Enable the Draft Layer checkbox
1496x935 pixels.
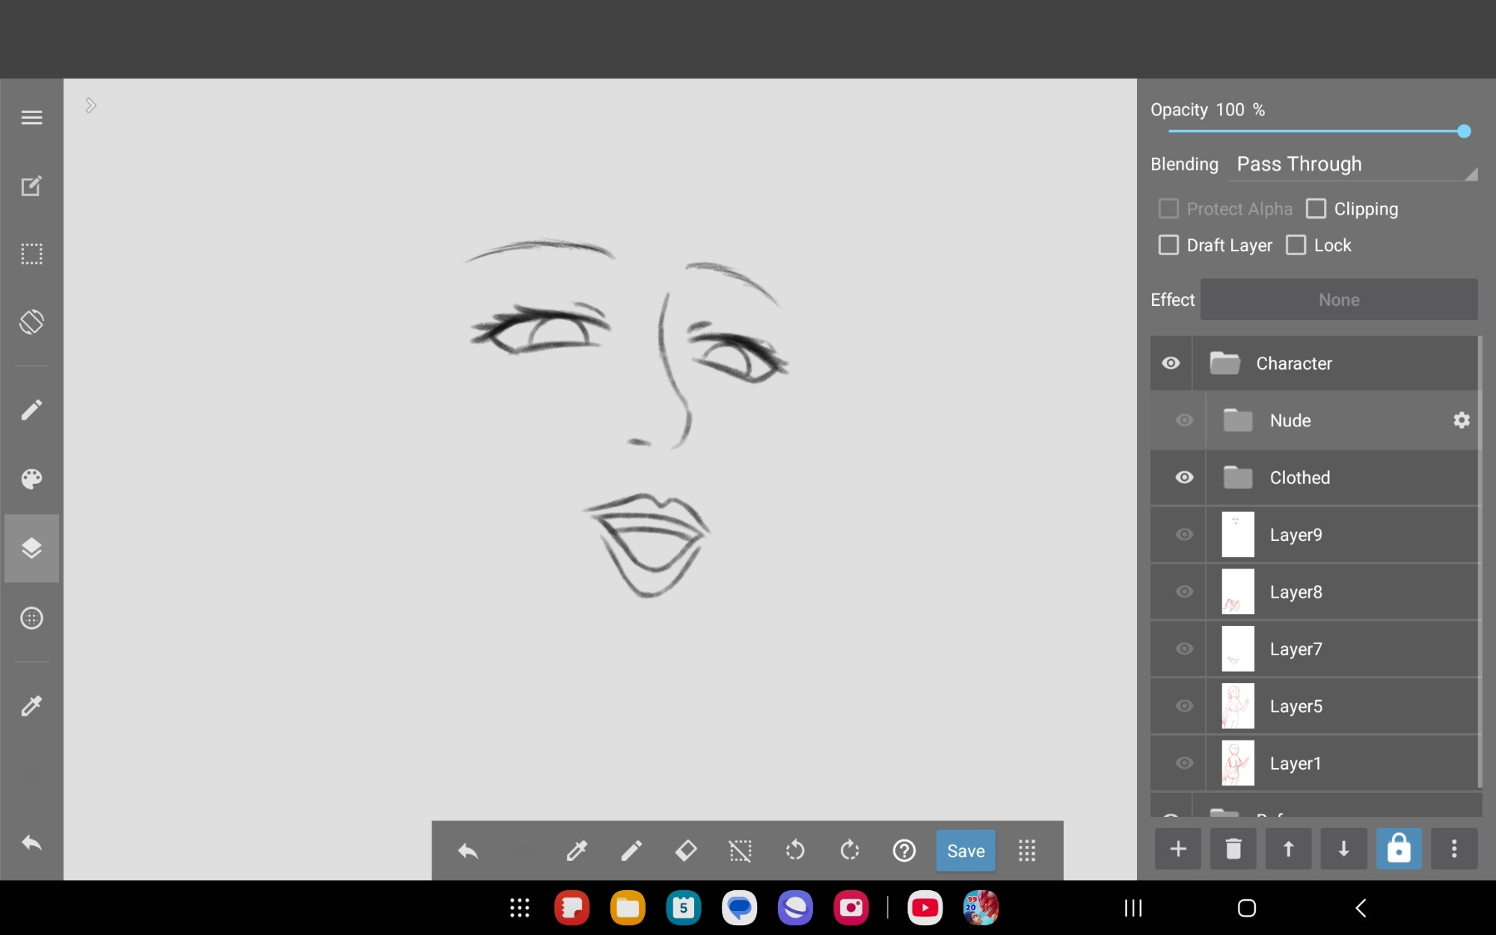1168,245
